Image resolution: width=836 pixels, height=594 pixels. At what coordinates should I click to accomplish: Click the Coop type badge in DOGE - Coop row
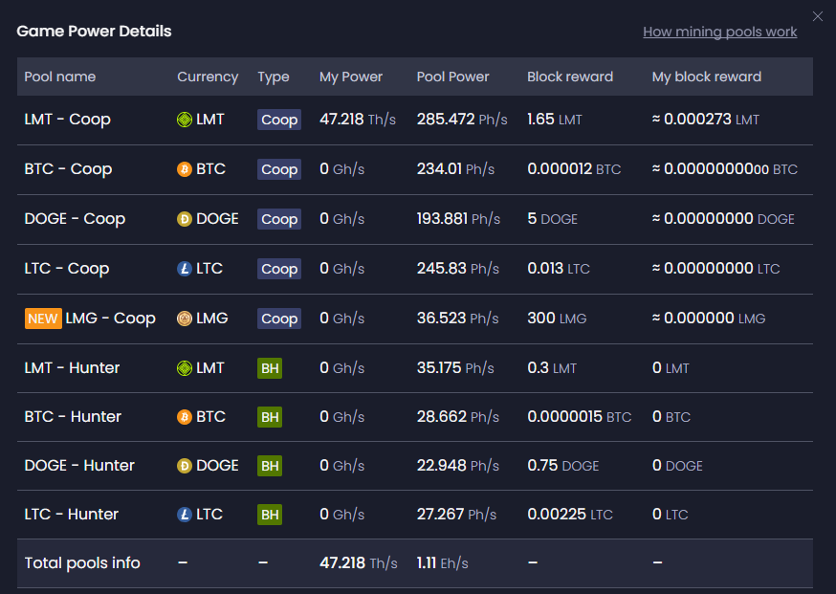click(x=279, y=219)
